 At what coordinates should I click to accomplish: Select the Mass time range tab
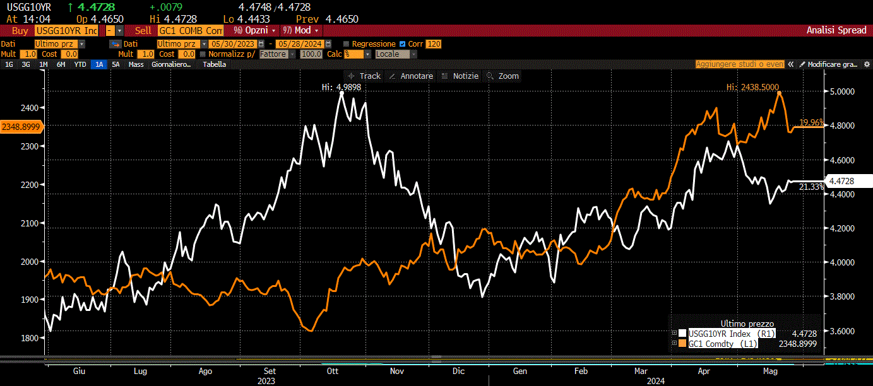(136, 64)
